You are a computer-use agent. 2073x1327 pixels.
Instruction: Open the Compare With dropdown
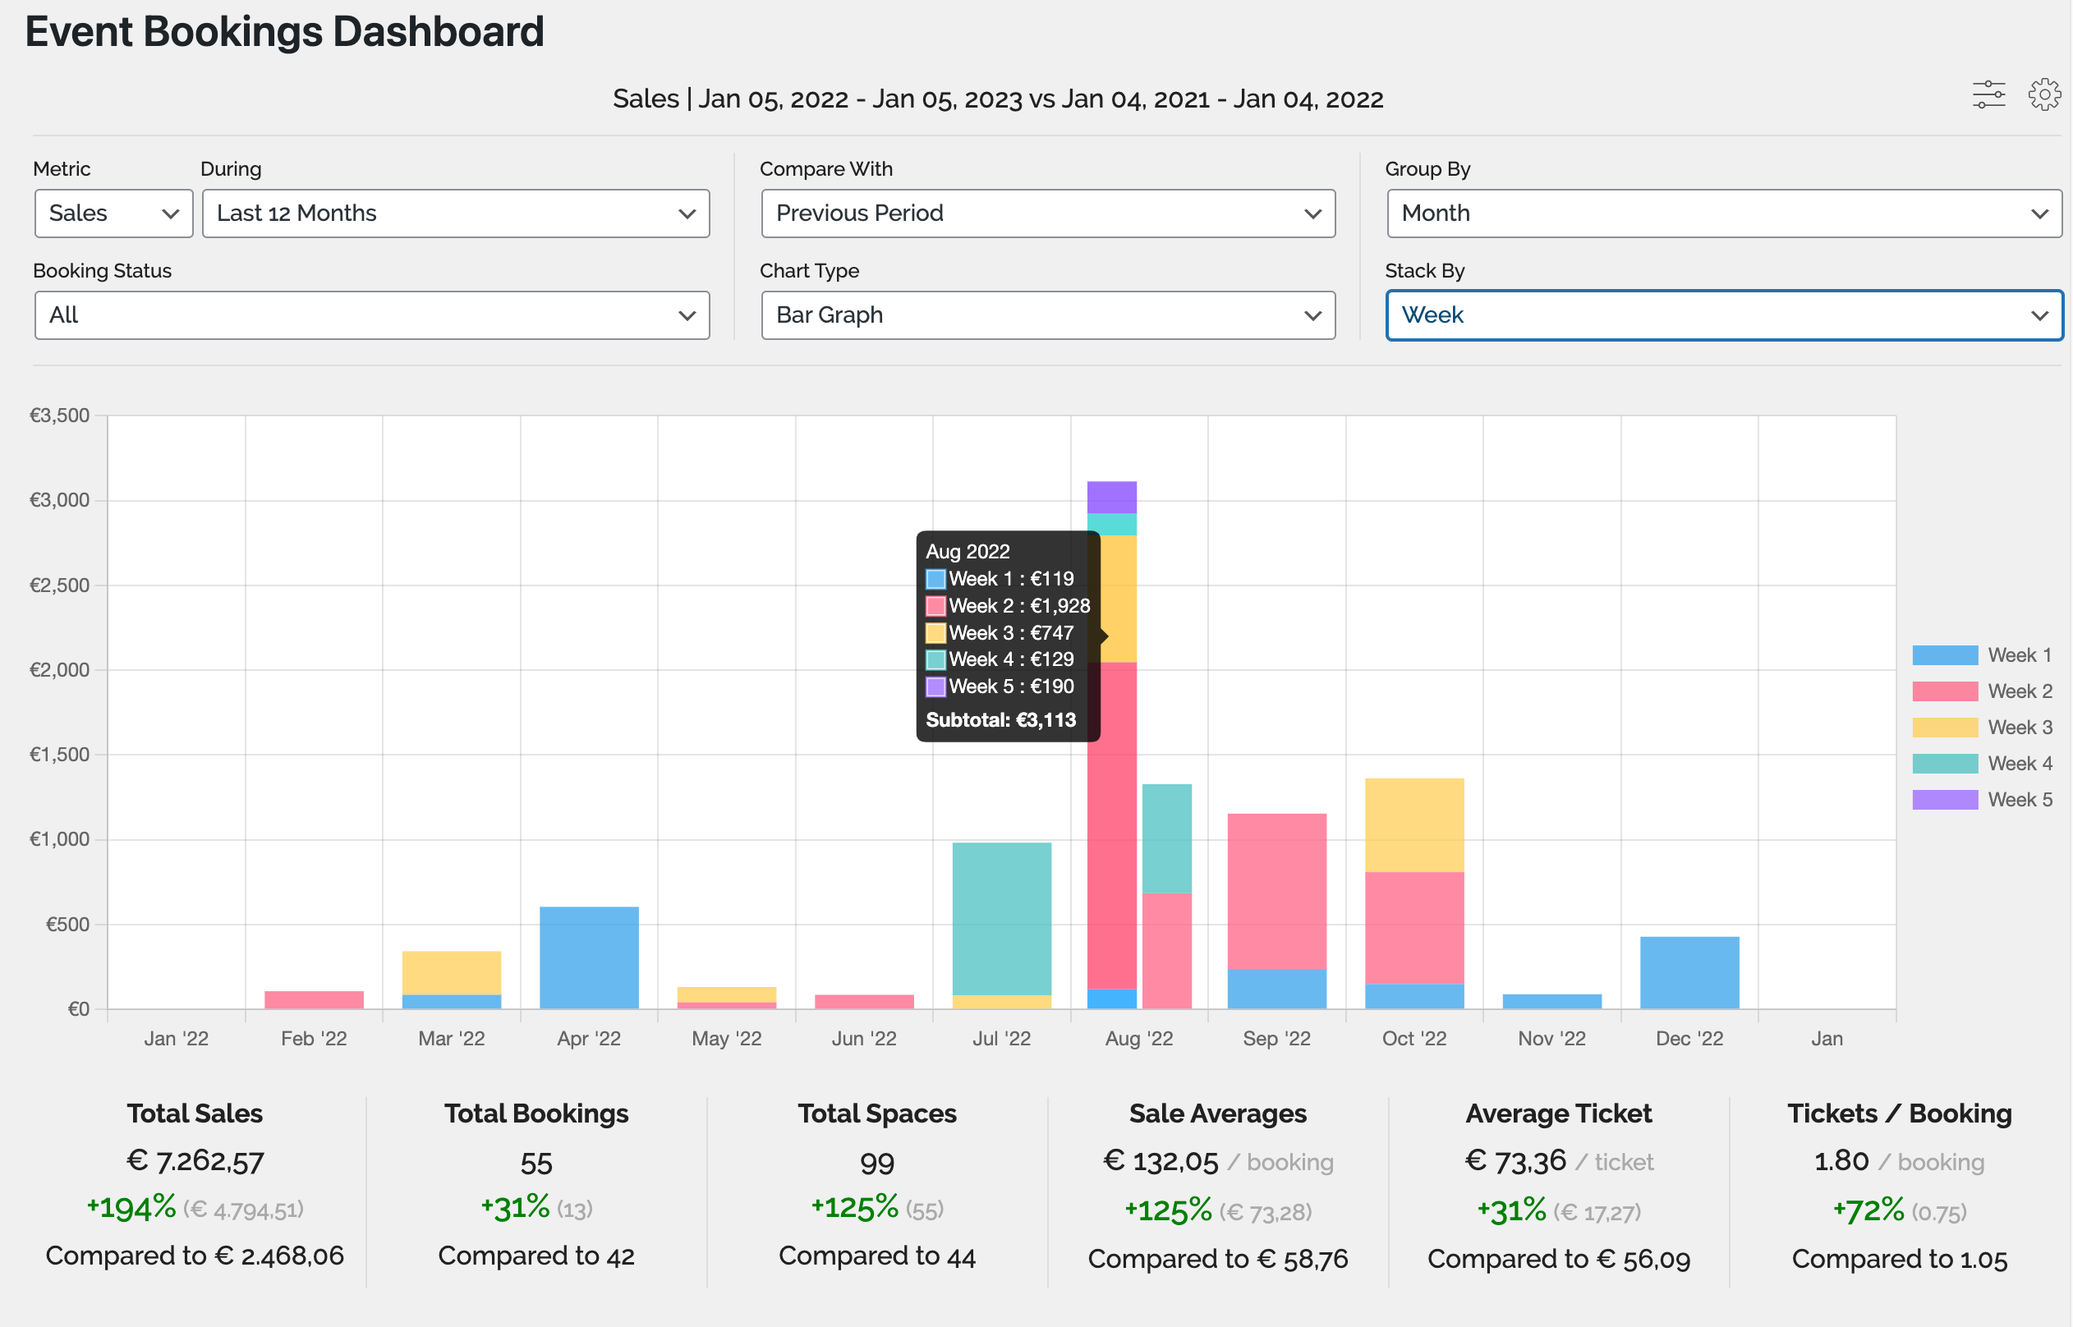point(1048,214)
